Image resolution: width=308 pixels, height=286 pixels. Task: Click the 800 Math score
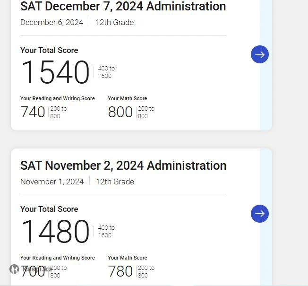pyautogui.click(x=120, y=112)
